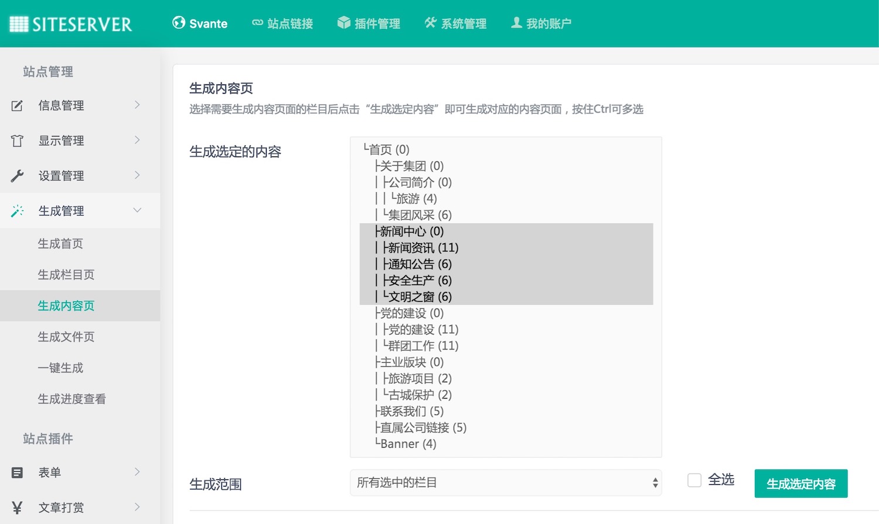This screenshot has width=879, height=524.
Task: Click the 生成选定内容 button
Action: coord(801,484)
